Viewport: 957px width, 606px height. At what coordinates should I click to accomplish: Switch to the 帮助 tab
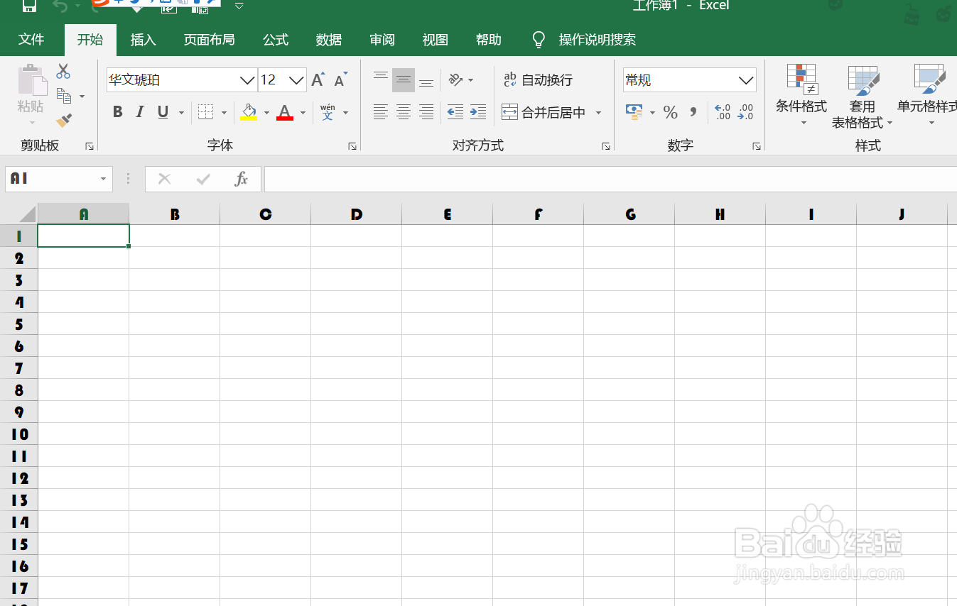pyautogui.click(x=489, y=40)
